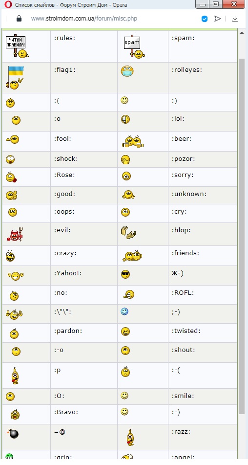This screenshot has height=465, width=248.
Task: Click the sunglasses cool smiley
Action: (x=125, y=274)
